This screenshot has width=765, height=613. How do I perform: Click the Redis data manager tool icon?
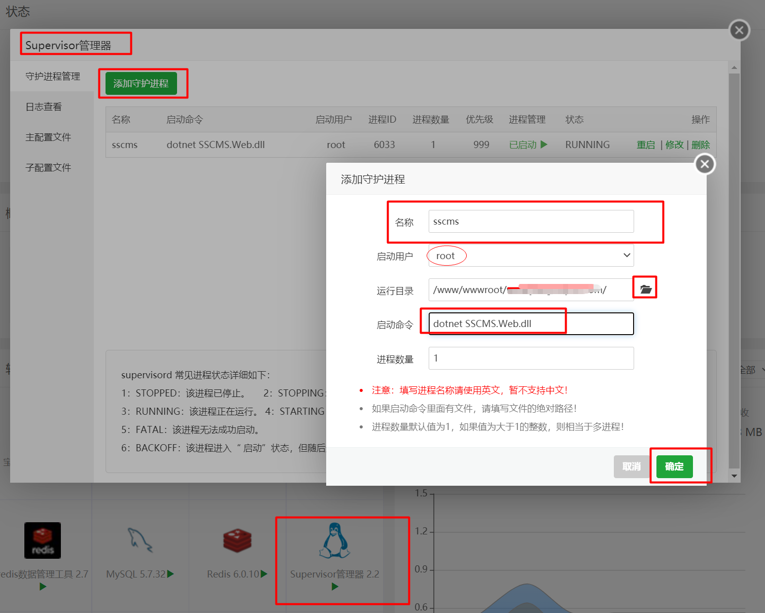click(43, 540)
